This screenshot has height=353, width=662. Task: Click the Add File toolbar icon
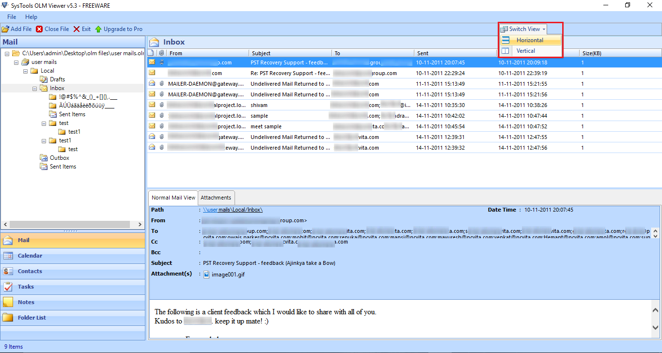pos(5,29)
